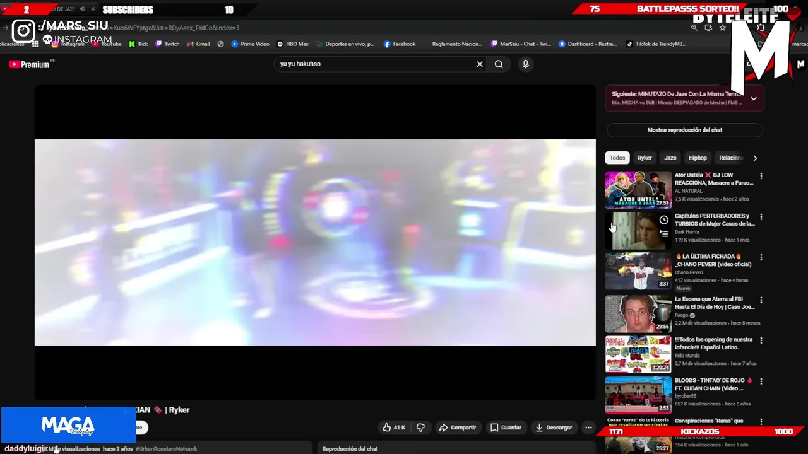Open the 'TikTok de TrendyM3...' bookmark
The width and height of the screenshot is (808, 454).
pos(656,44)
